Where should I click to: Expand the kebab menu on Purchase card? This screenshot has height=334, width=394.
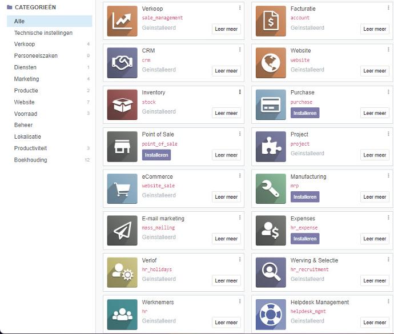pyautogui.click(x=388, y=92)
